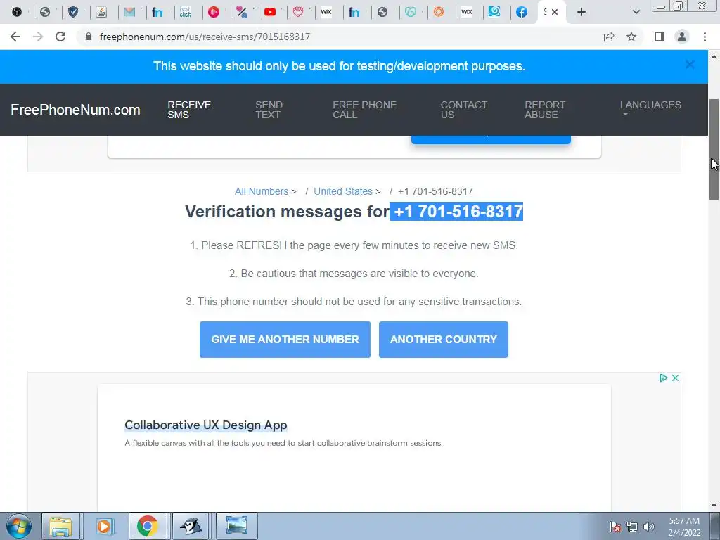Screen dimensions: 720x540
Task: Open the Action Center flag tray icon
Action: pyautogui.click(x=615, y=527)
